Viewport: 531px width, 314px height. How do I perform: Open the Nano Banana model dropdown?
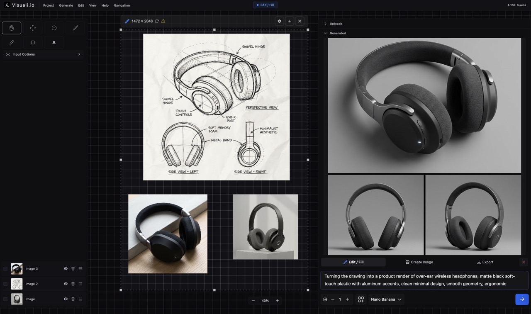386,299
